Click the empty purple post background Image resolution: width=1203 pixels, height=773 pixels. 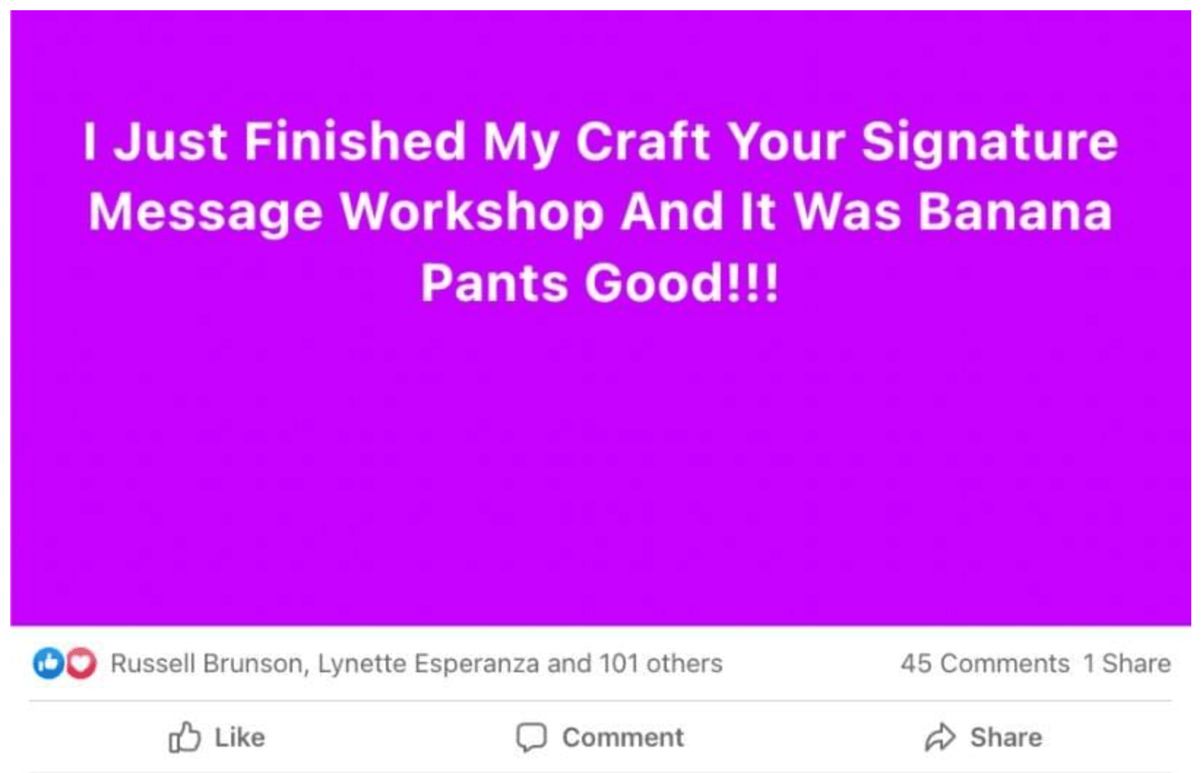599,468
